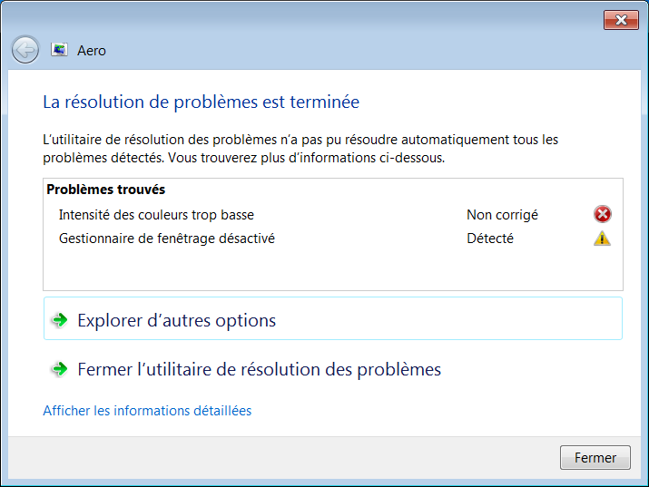The height and width of the screenshot is (487, 649).
Task: Click the Problèmes trouvés heading
Action: click(106, 190)
